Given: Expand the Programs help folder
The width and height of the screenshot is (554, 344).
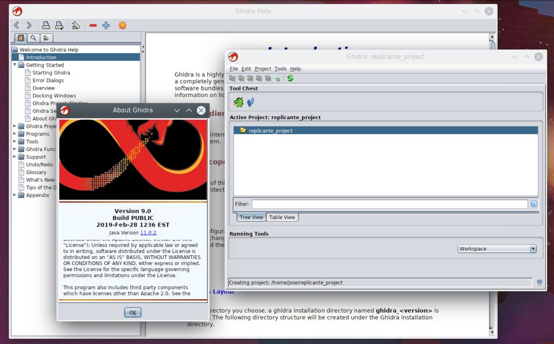Looking at the screenshot, I should coord(15,134).
